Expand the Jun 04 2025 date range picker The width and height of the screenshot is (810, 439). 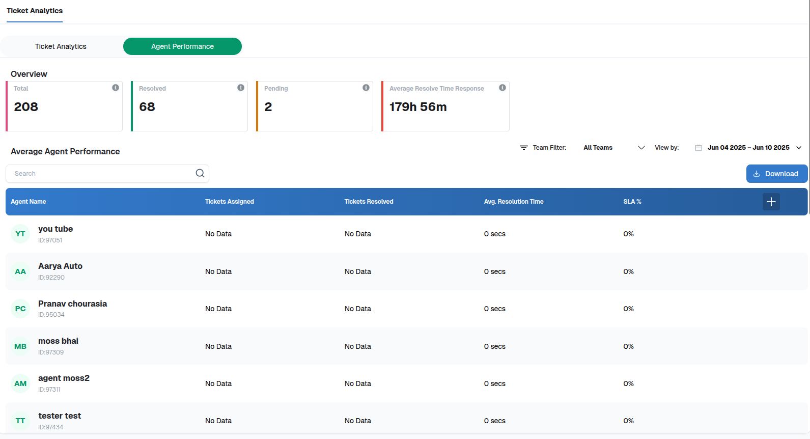click(748, 148)
